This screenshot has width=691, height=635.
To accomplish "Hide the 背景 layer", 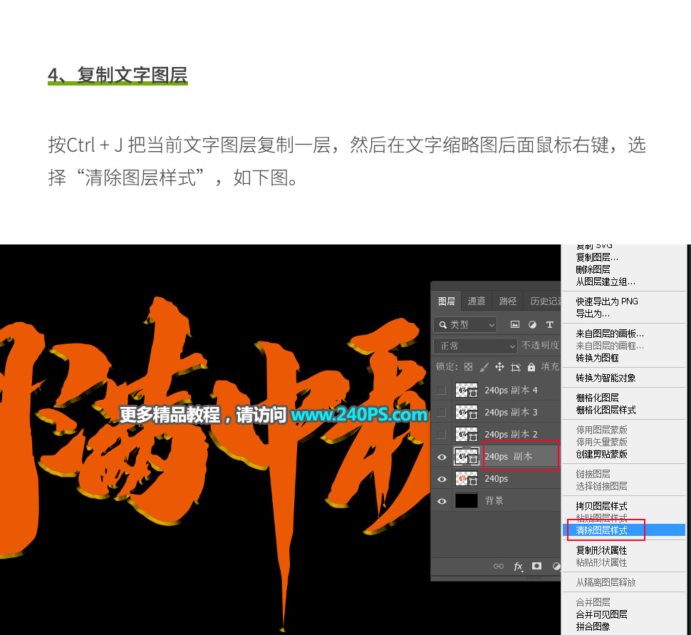I will [x=442, y=500].
